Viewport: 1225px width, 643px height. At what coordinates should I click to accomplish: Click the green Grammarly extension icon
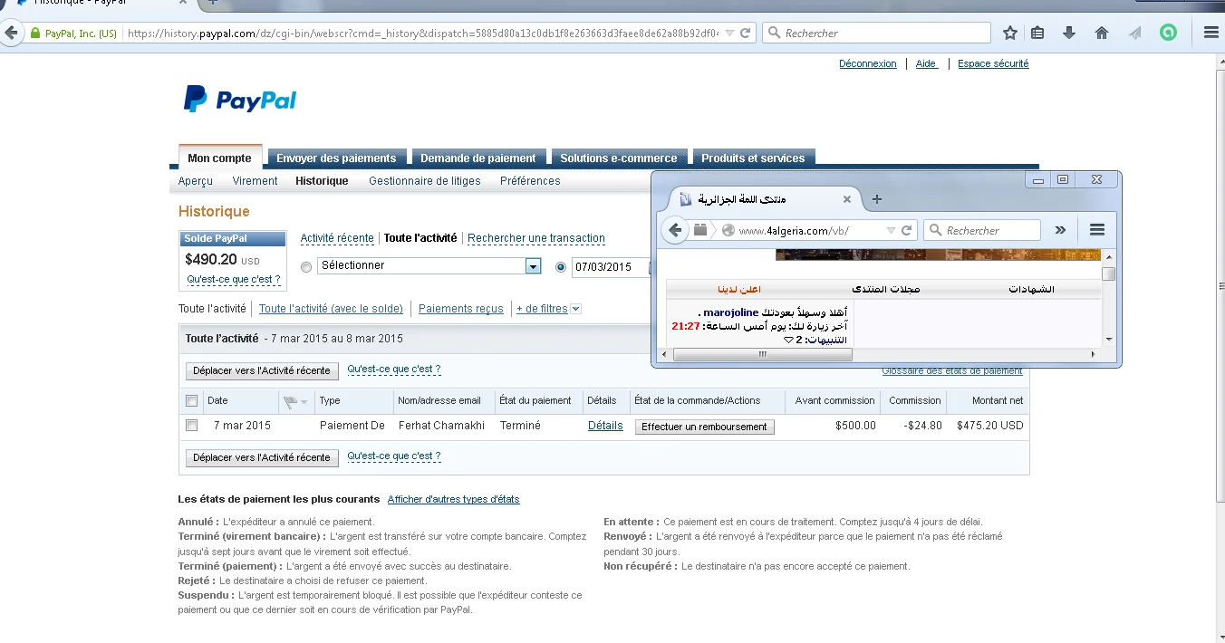click(x=1168, y=34)
